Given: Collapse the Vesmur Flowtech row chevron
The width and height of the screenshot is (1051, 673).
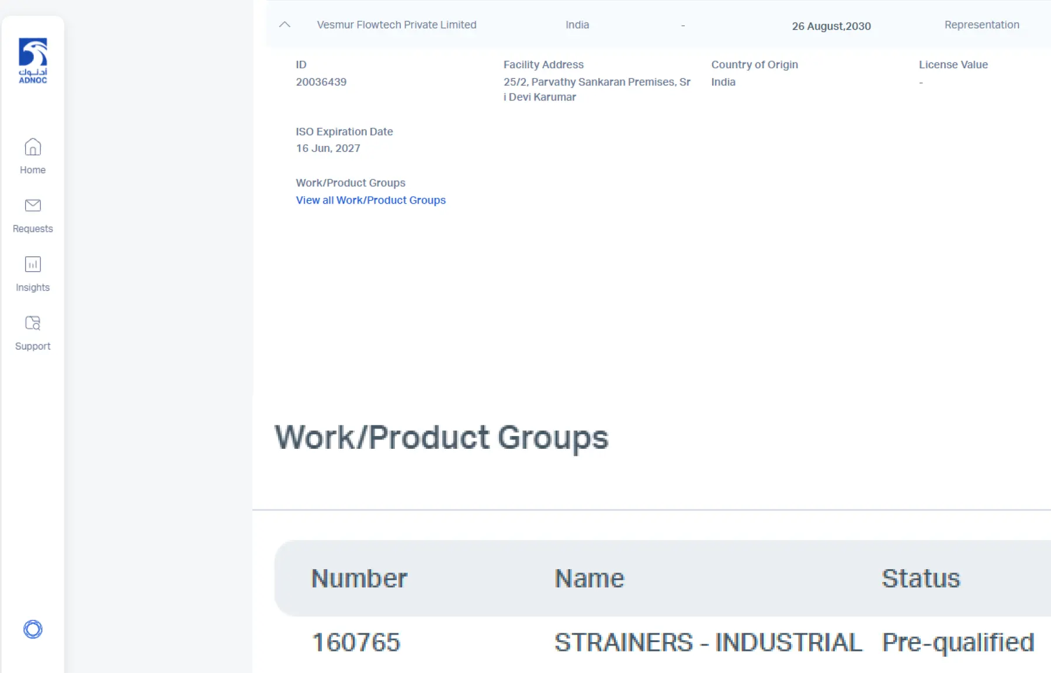Looking at the screenshot, I should coord(285,25).
